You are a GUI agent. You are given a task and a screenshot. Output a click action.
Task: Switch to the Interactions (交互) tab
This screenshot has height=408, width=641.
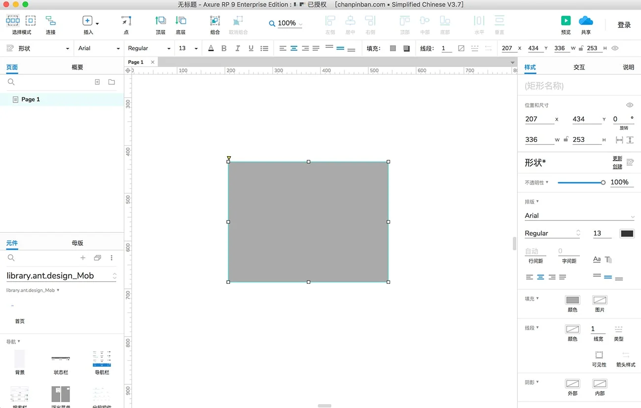tap(579, 68)
